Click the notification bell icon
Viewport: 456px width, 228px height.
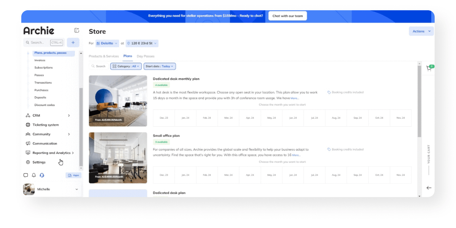tap(34, 175)
